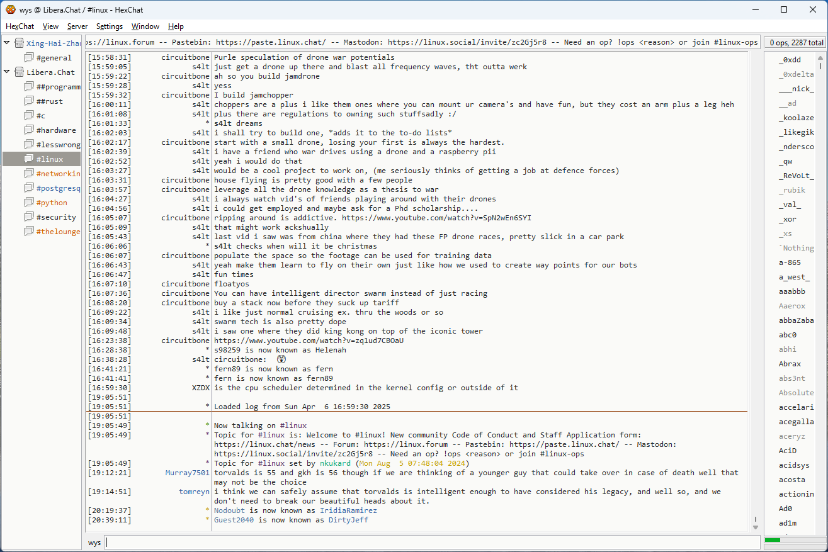
Task: Switch to the #thelounge channel
Action: (58, 232)
